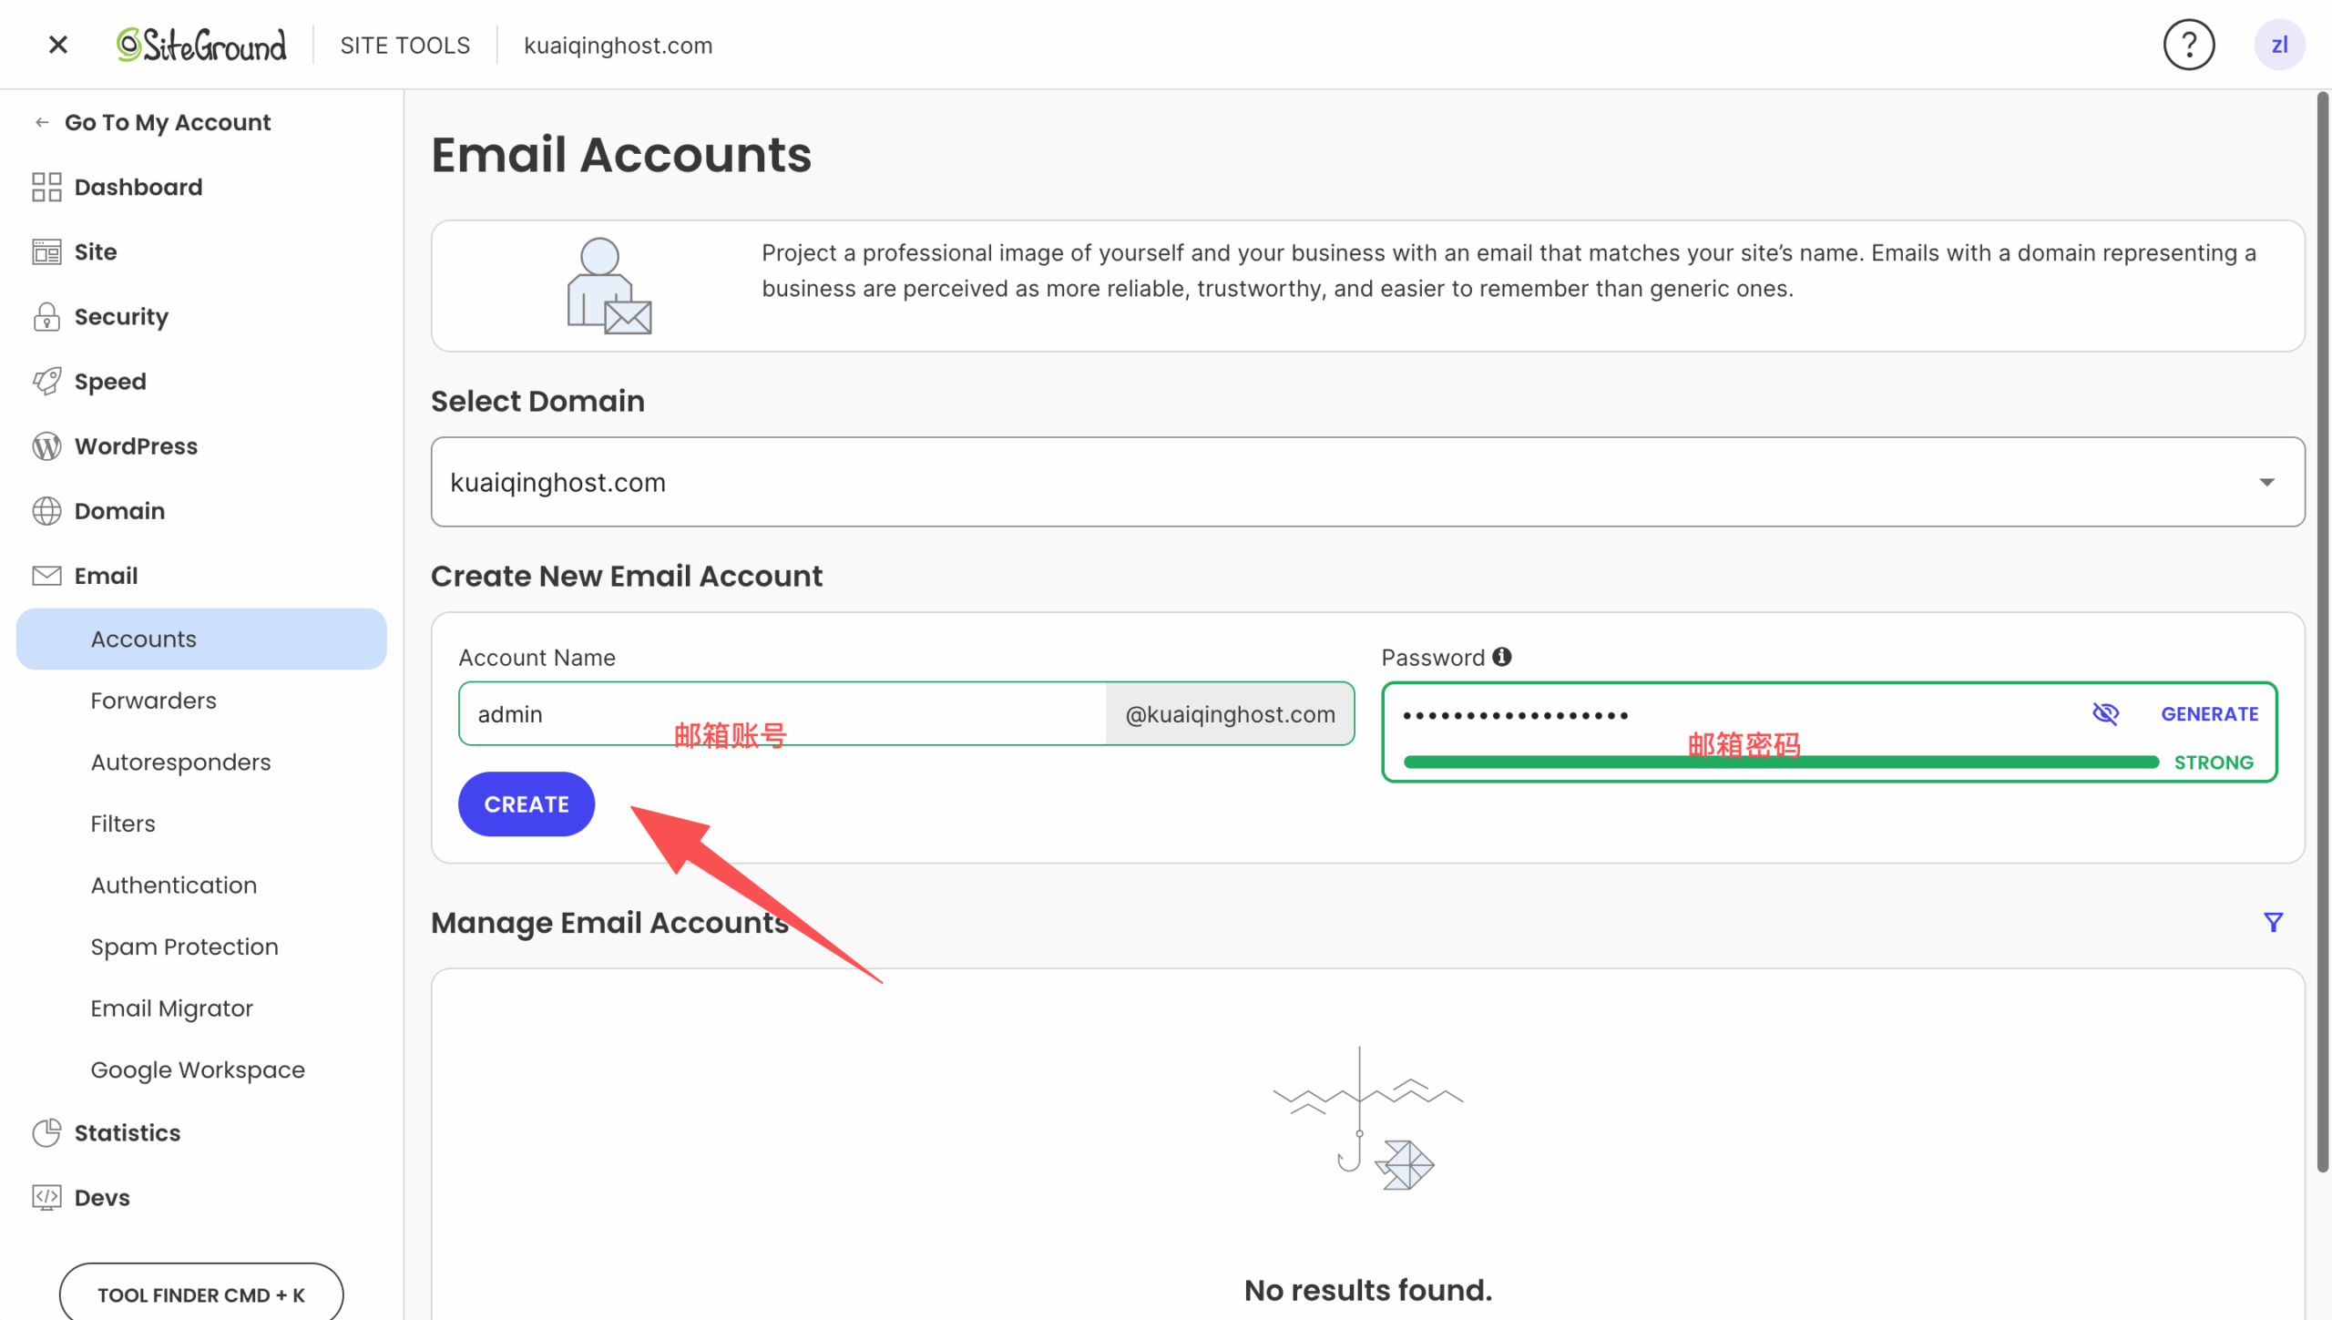This screenshot has height=1320, width=2332.
Task: Open the user avatar profile menu
Action: pyautogui.click(x=2279, y=45)
